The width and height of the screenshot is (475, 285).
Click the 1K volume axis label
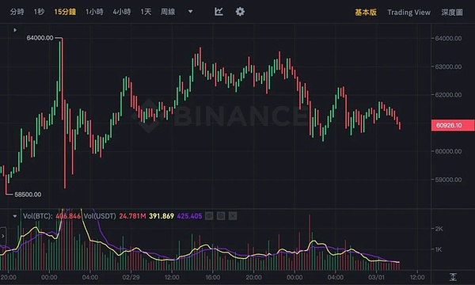439,249
